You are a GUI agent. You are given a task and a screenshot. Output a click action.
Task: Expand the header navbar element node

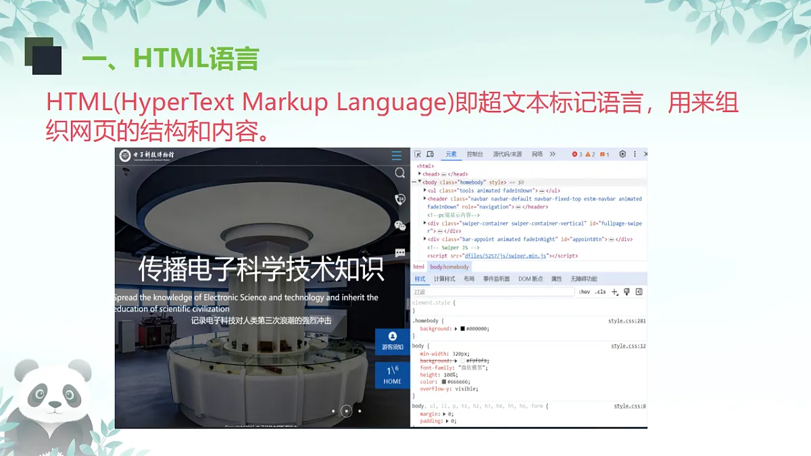pyautogui.click(x=425, y=199)
